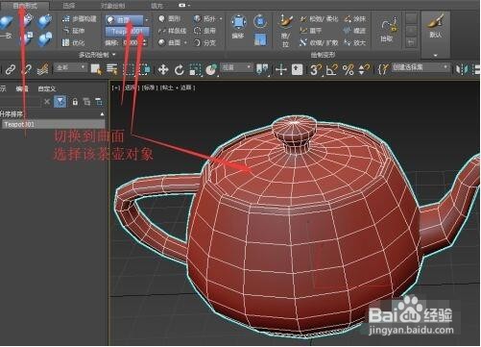Choose the Bind to Space Warp icon
The width and height of the screenshot is (481, 347).
point(42,69)
